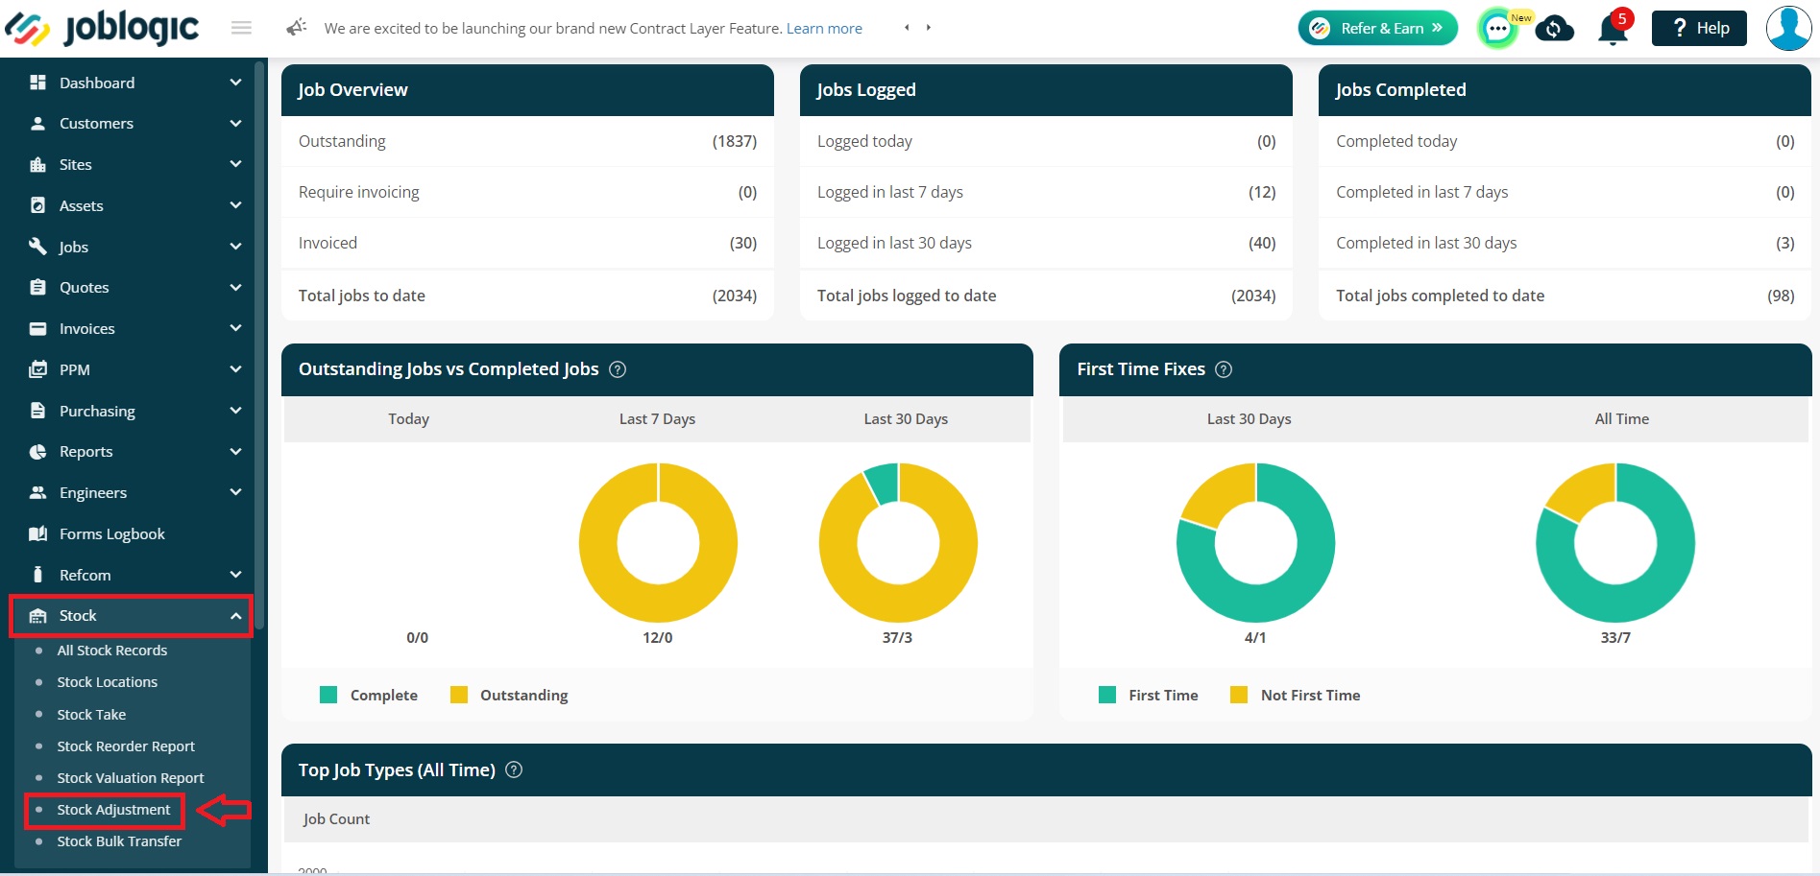Image resolution: width=1820 pixels, height=876 pixels.
Task: Expand the Invoices menu chevron
Action: (235, 328)
